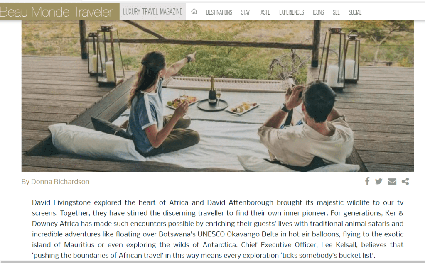425x263 pixels.
Task: Open the Experiences menu
Action: [291, 12]
